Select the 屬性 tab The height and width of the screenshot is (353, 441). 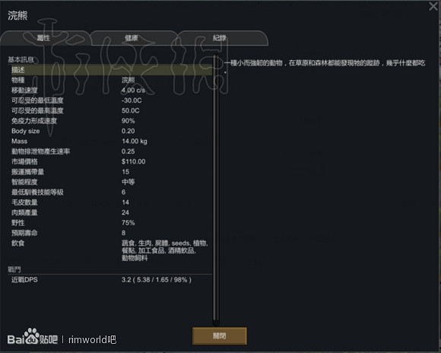point(45,38)
